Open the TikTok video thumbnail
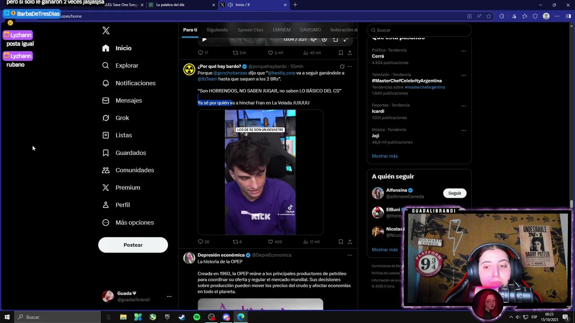This screenshot has width=575, height=323. click(261, 172)
